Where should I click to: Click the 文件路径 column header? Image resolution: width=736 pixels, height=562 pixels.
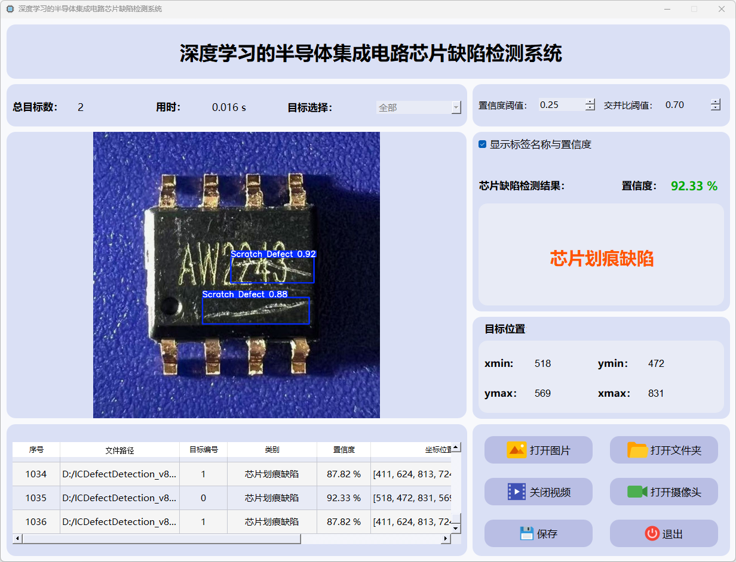point(119,450)
